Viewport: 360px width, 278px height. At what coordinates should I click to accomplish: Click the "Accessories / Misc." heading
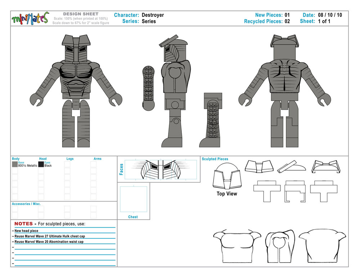[x=26, y=204]
